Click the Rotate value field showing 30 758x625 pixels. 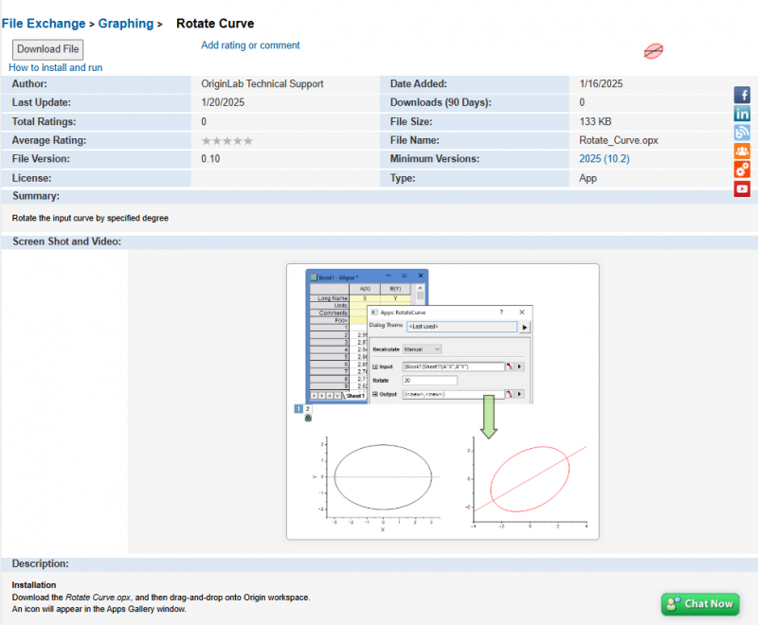(x=430, y=381)
